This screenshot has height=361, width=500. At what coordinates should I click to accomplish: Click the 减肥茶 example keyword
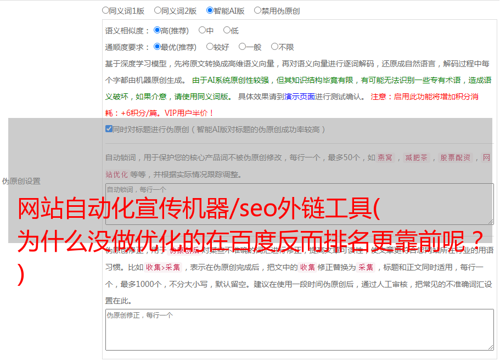(416, 157)
